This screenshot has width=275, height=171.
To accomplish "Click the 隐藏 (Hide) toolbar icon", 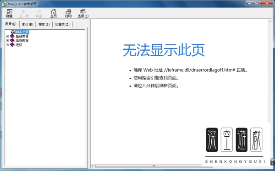I will tap(9, 13).
